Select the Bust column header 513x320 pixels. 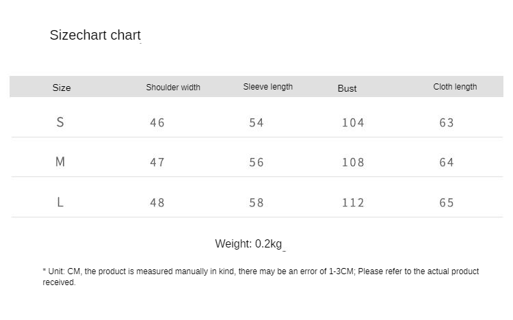point(347,88)
